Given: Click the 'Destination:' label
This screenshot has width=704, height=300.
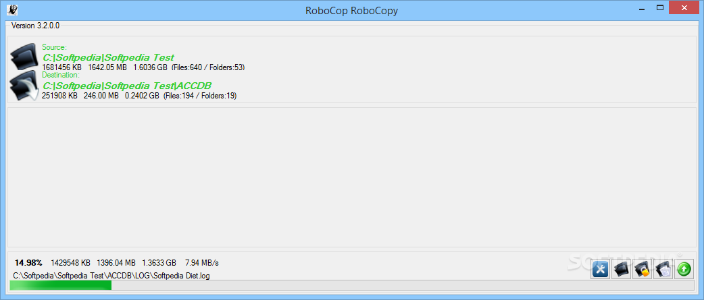Looking at the screenshot, I should [61, 76].
